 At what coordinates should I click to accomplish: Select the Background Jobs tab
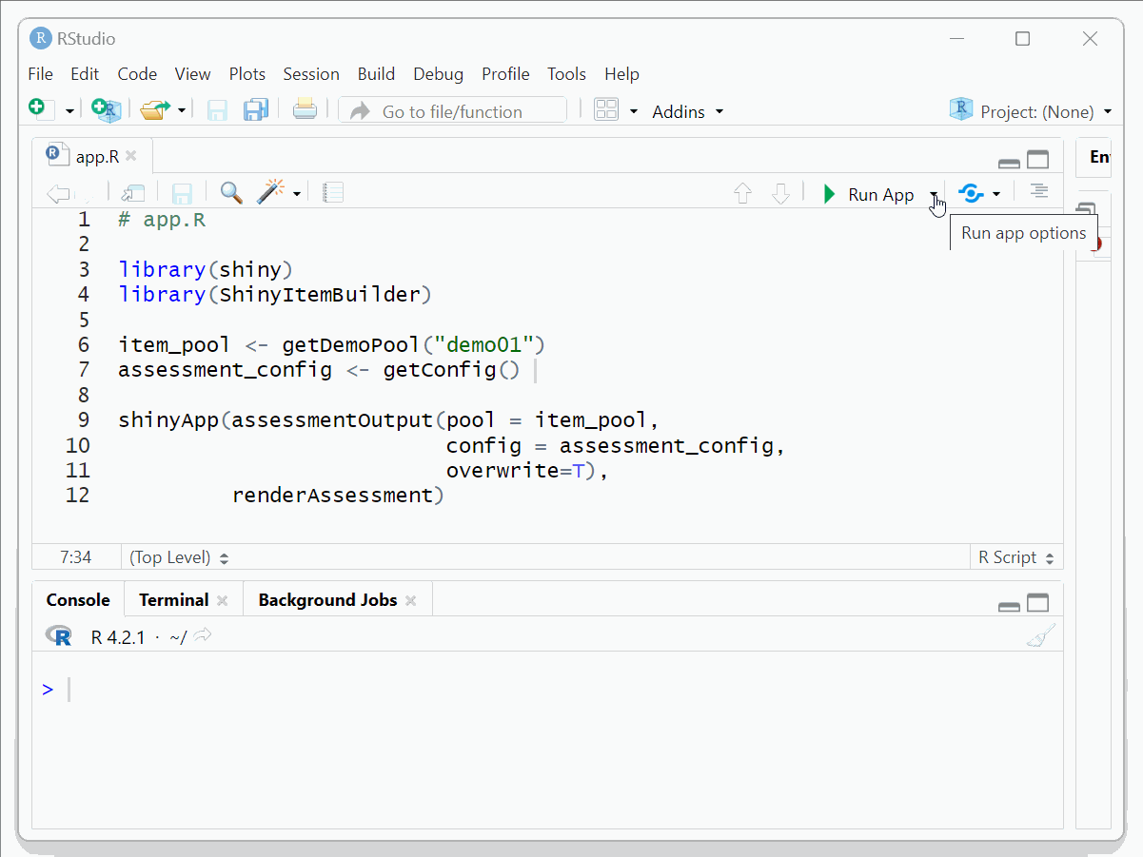(327, 600)
